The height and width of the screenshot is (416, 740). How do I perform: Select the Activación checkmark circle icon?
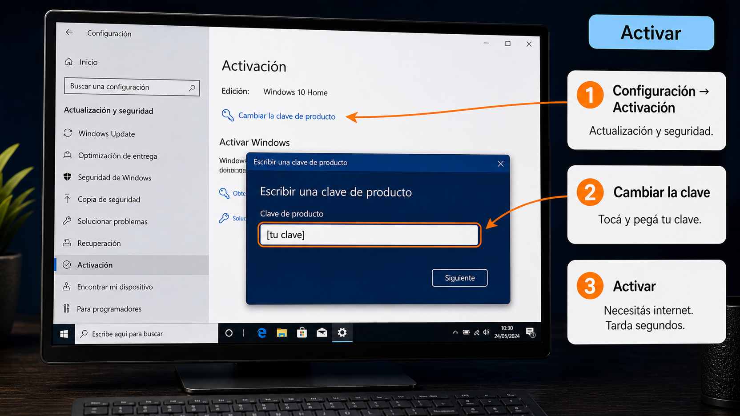point(67,264)
